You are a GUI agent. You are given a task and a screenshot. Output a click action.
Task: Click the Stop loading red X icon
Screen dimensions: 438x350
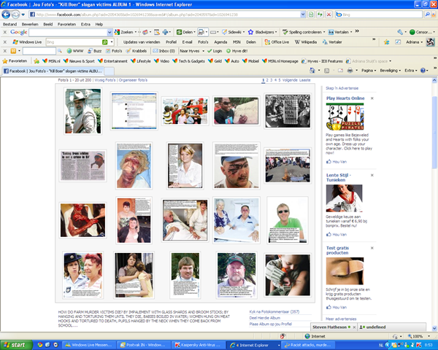pos(329,15)
